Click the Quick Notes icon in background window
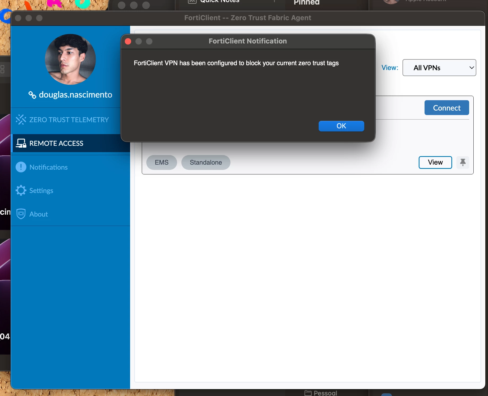488x396 pixels. [x=192, y=2]
